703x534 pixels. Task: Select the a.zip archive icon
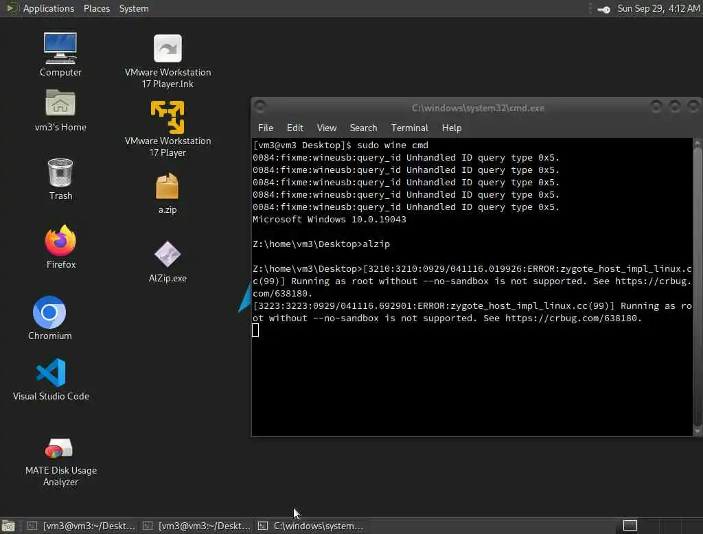point(168,194)
